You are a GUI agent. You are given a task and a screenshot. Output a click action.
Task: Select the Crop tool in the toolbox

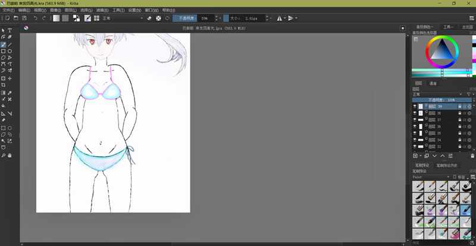point(4,85)
